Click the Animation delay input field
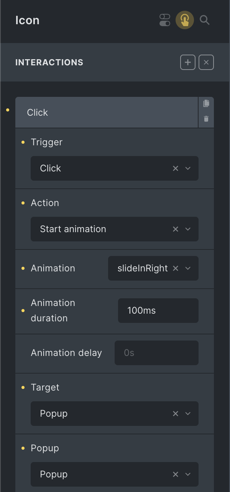Viewport: 230px width, 492px height. click(x=156, y=353)
